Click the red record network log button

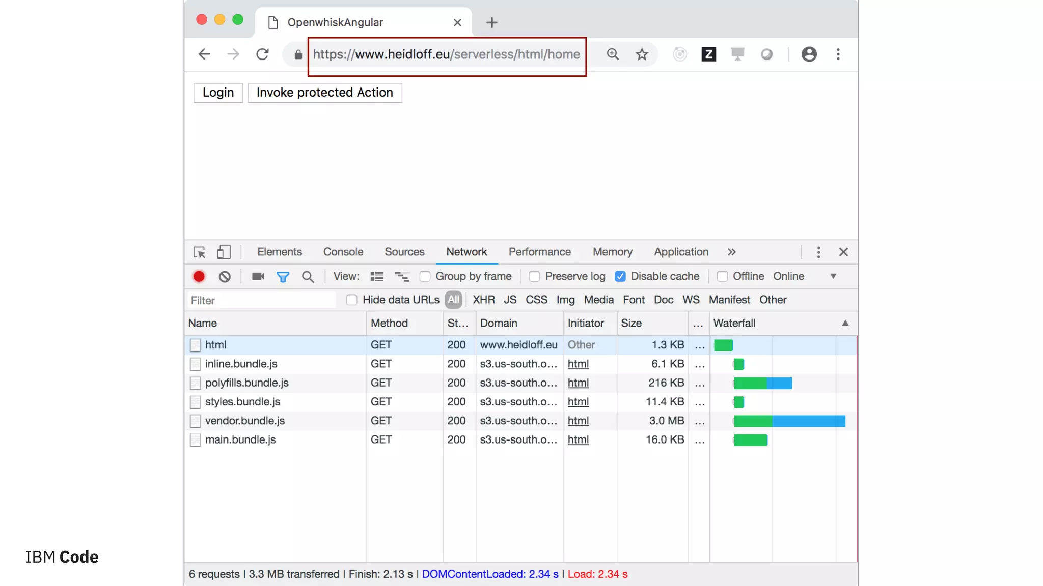click(x=199, y=276)
